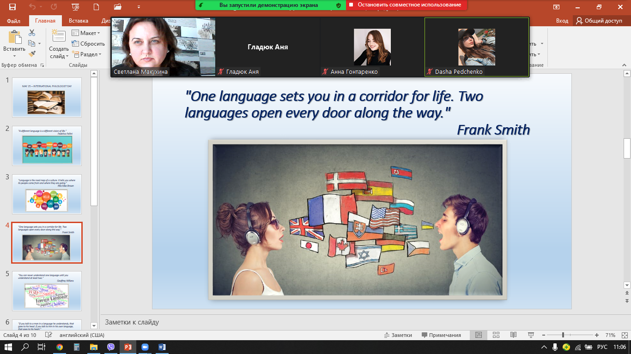
Task: Open the Буфер обмена dialog launcher
Action: click(42, 65)
